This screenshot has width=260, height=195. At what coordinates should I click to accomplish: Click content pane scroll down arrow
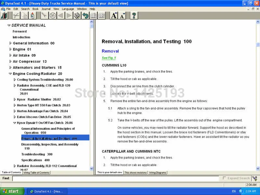[x=258, y=169]
